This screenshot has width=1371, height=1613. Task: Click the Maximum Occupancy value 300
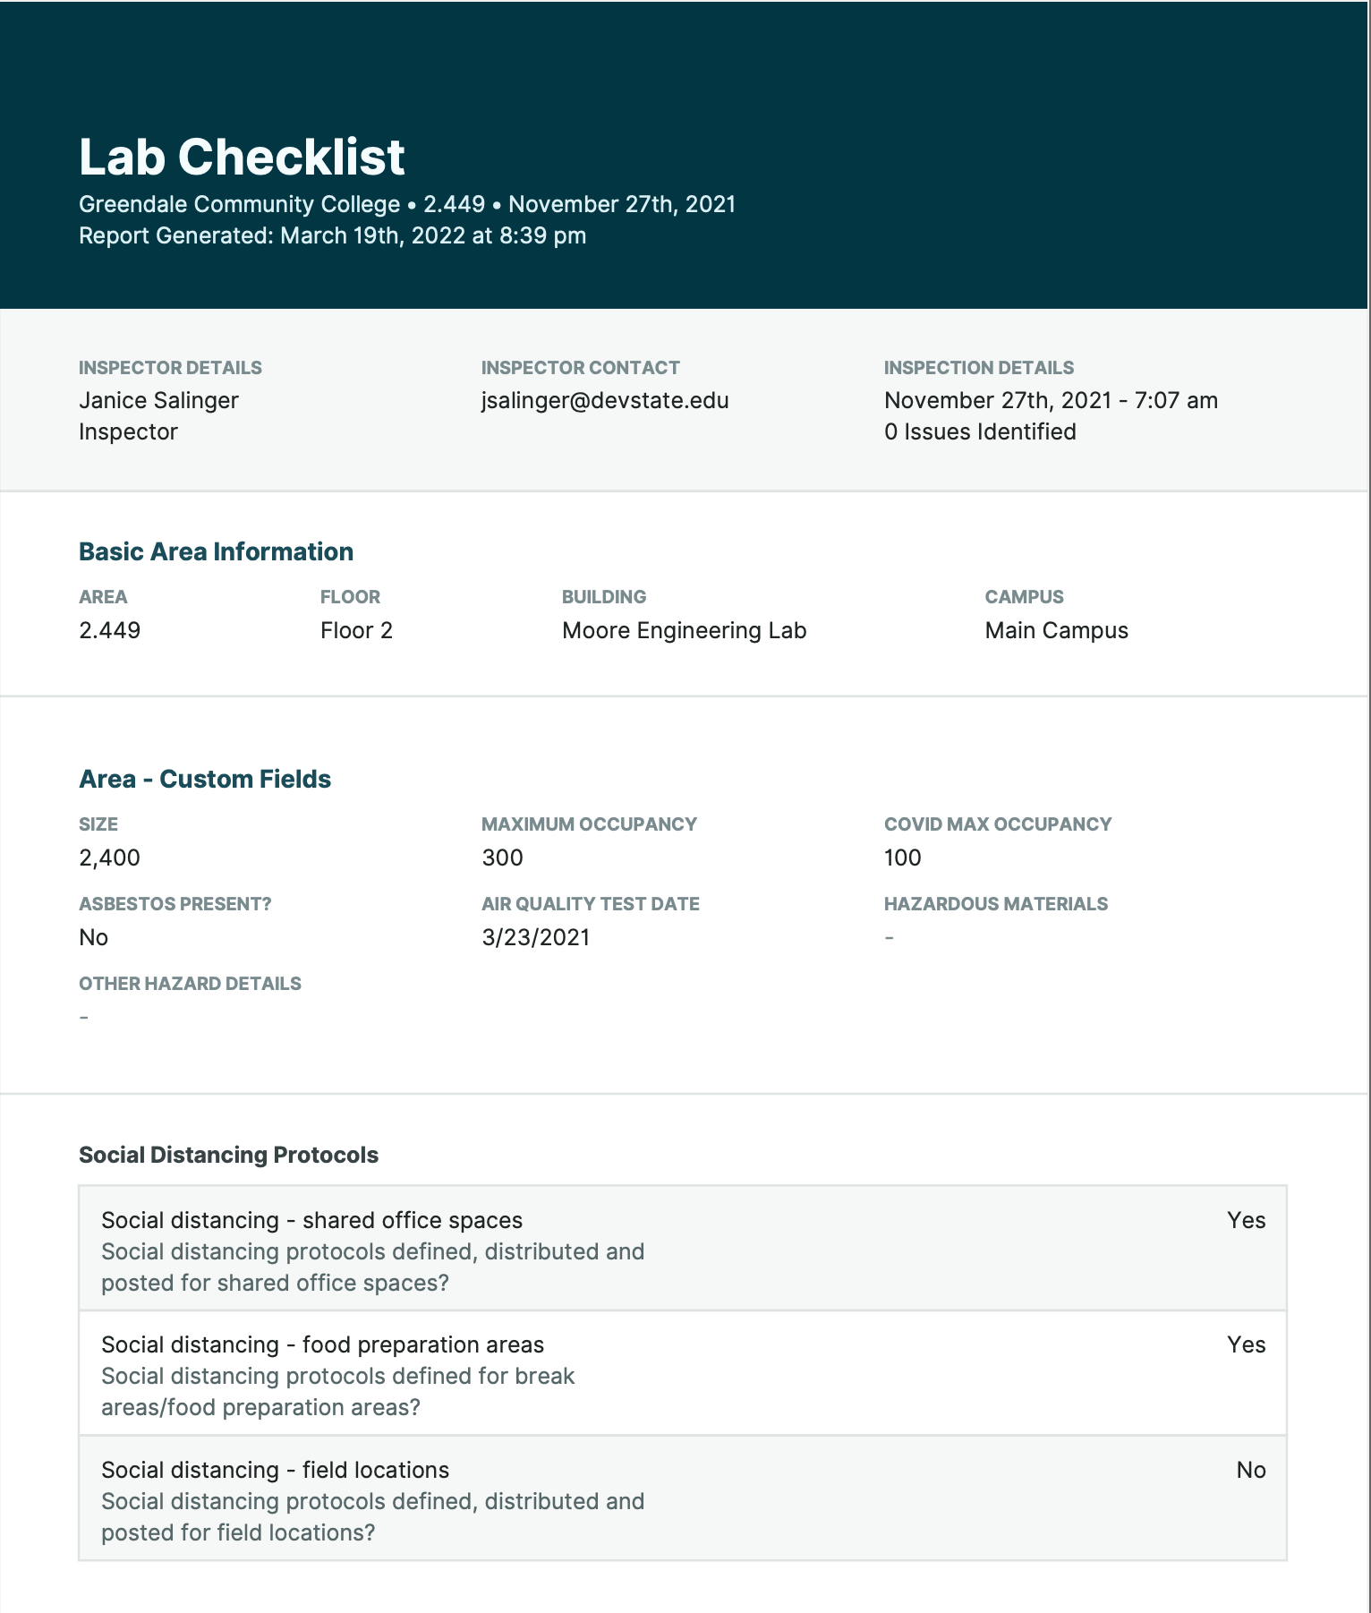pyautogui.click(x=502, y=858)
